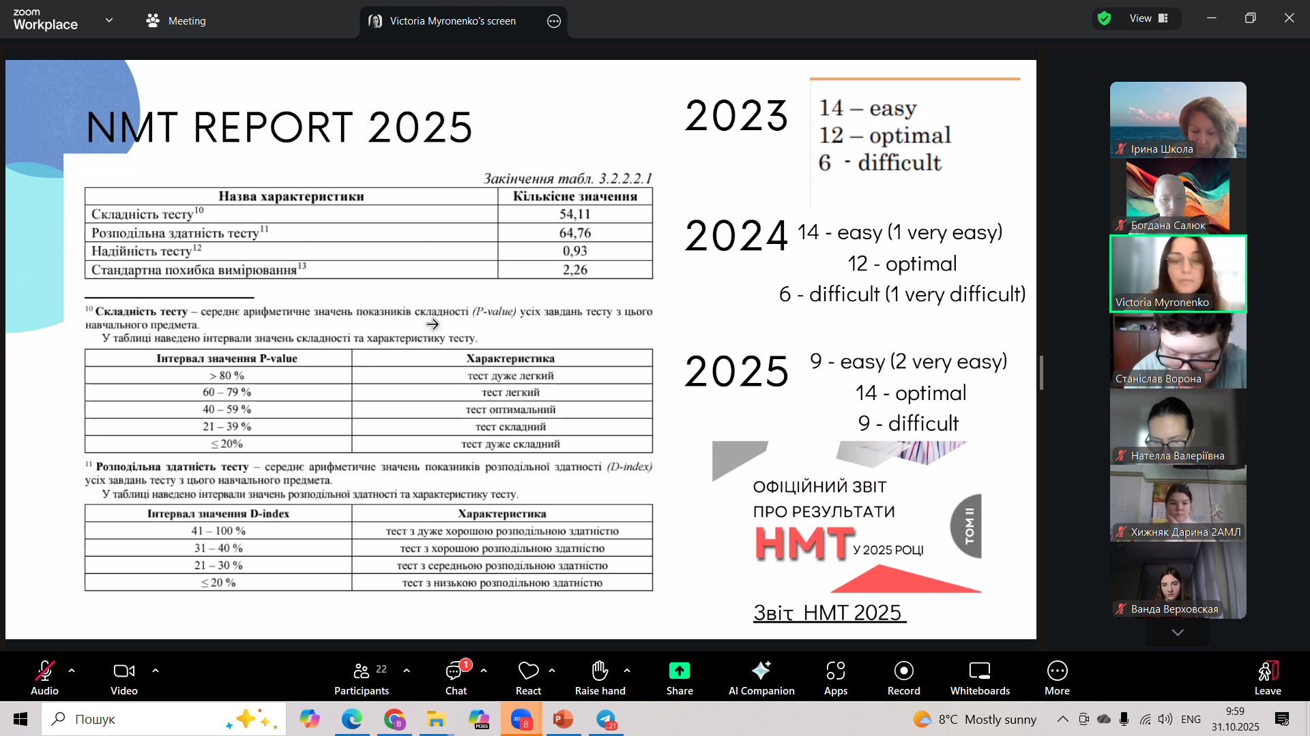1310x736 pixels.
Task: Open the More options menu
Action: click(x=1057, y=671)
